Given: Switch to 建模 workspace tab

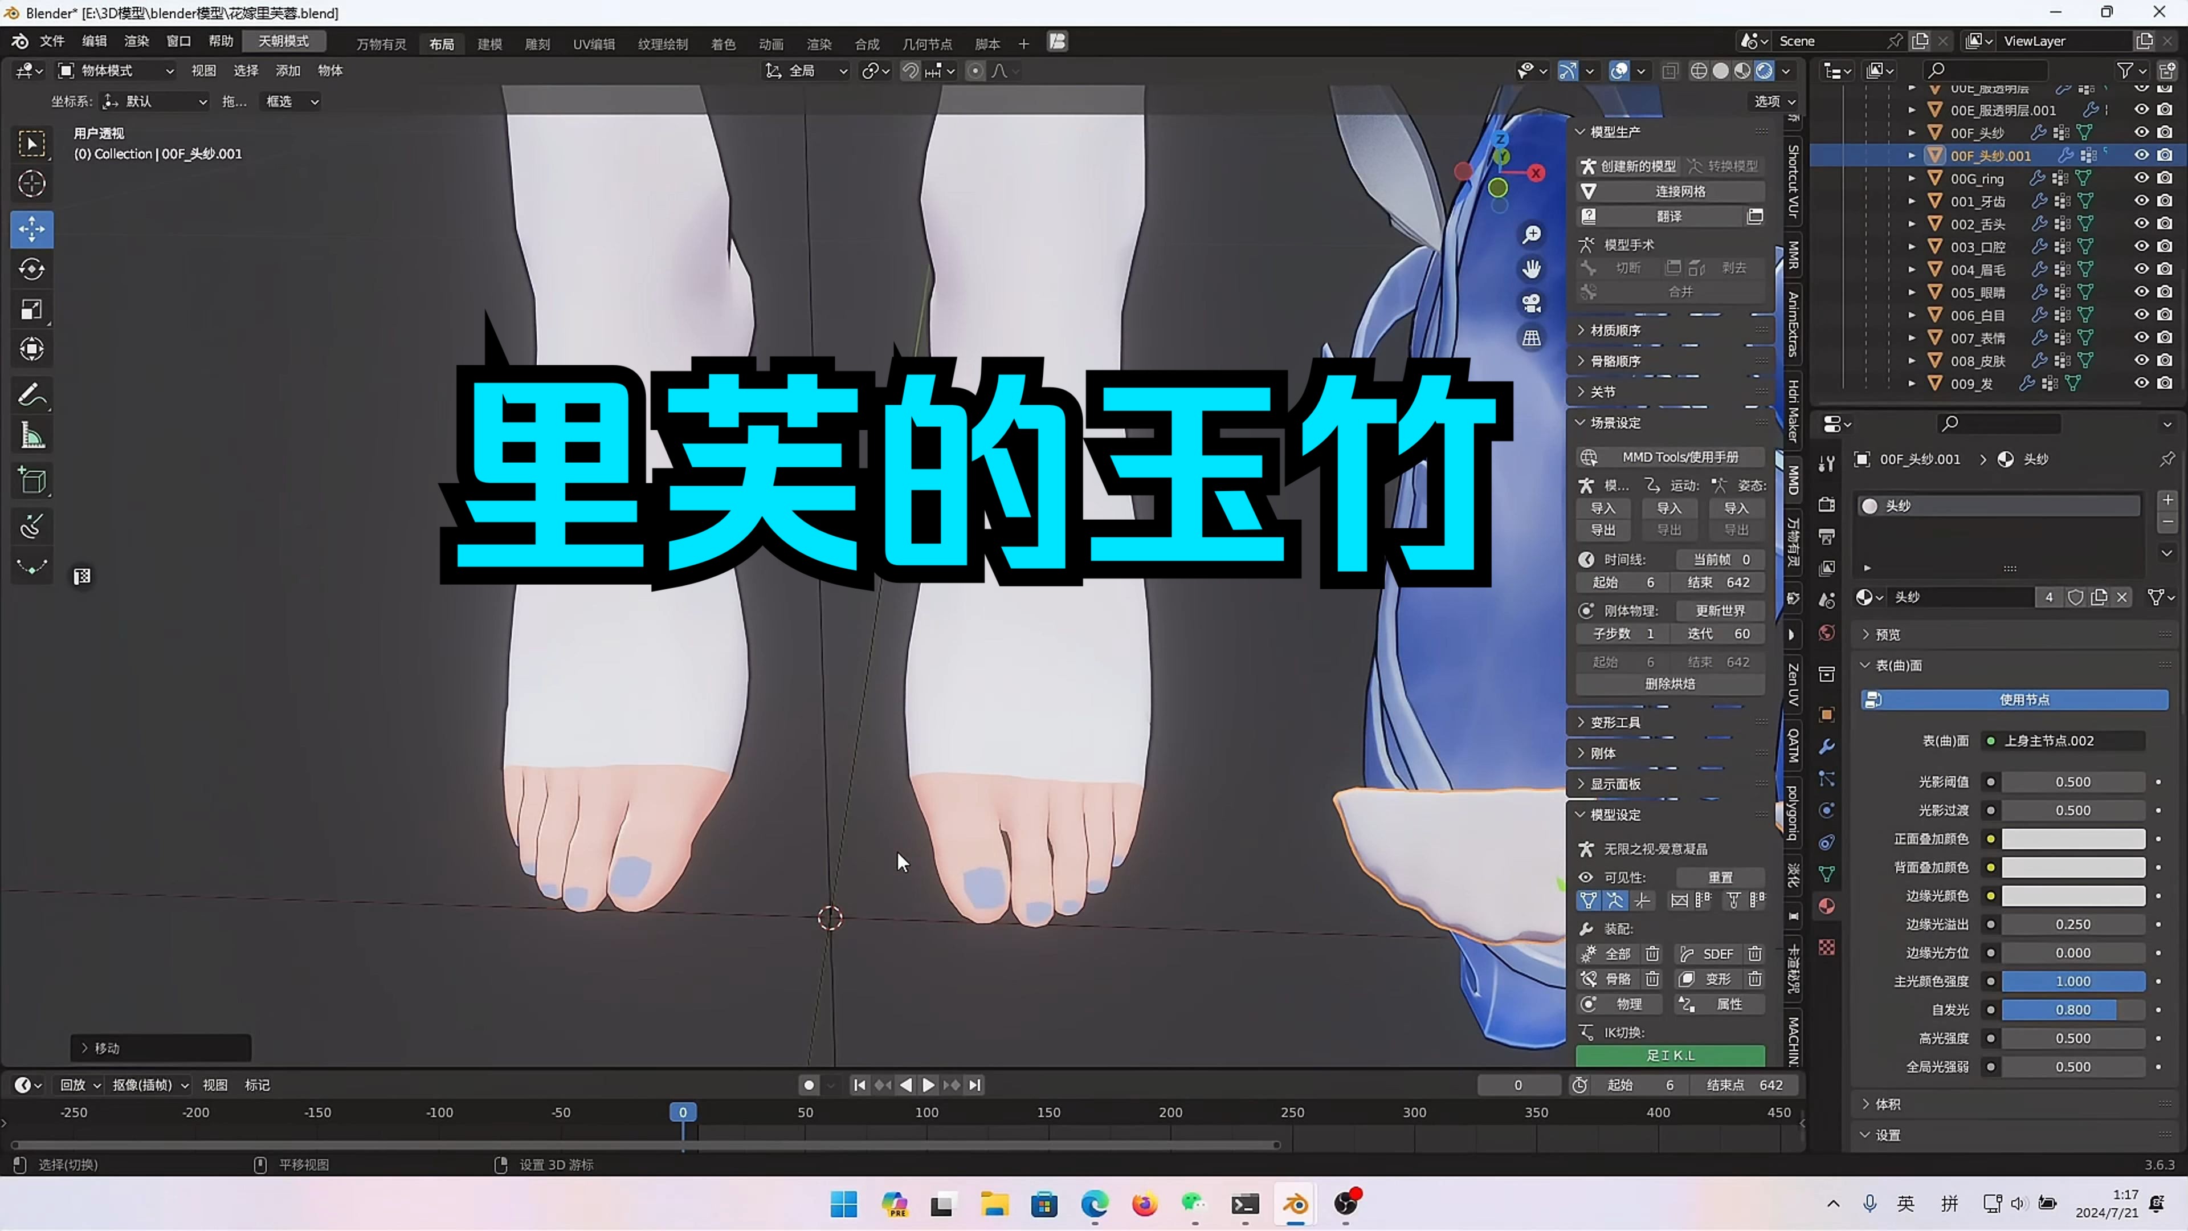Looking at the screenshot, I should tap(490, 43).
